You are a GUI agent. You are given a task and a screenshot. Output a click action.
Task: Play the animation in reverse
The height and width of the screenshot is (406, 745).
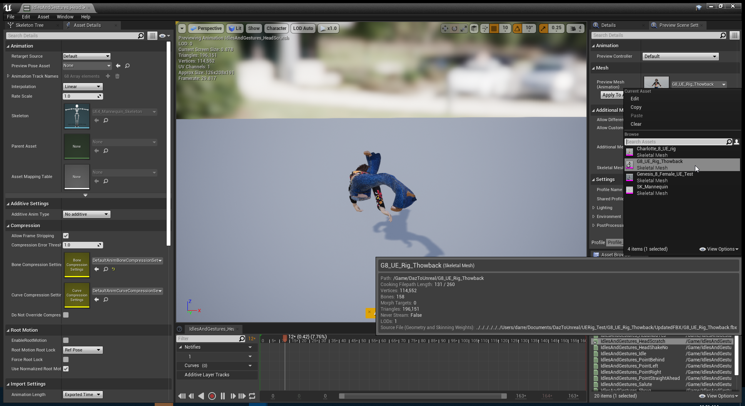coord(201,396)
